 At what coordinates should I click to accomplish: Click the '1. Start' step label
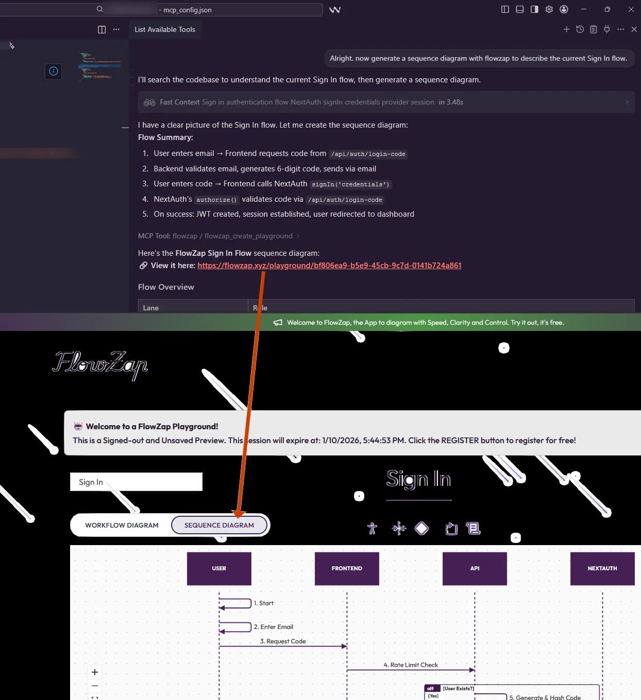point(263,603)
